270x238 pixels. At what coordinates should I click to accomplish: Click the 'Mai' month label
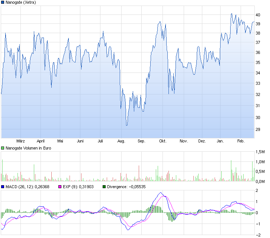click(60, 141)
